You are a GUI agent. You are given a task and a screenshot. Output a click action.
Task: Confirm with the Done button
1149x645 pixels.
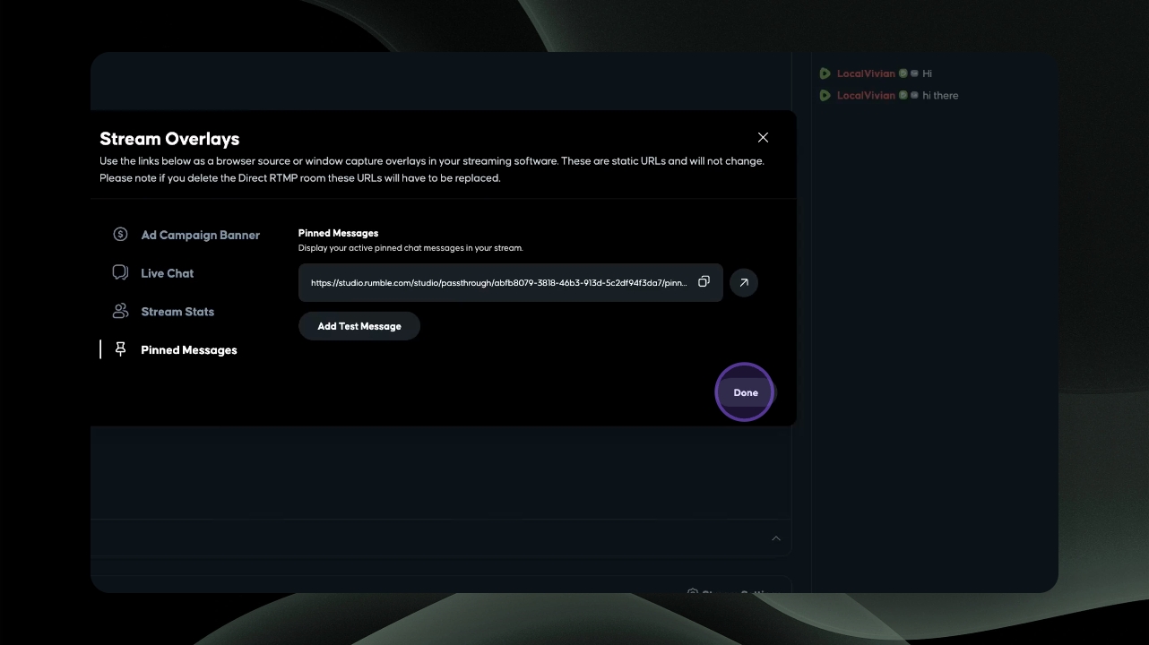746,392
